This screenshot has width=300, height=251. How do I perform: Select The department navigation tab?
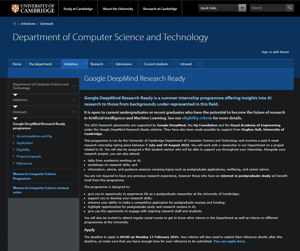(41, 64)
